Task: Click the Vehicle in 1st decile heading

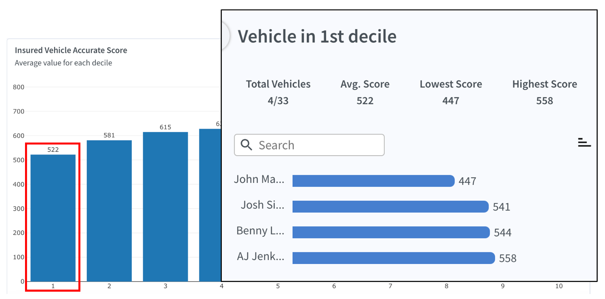Action: 317,36
